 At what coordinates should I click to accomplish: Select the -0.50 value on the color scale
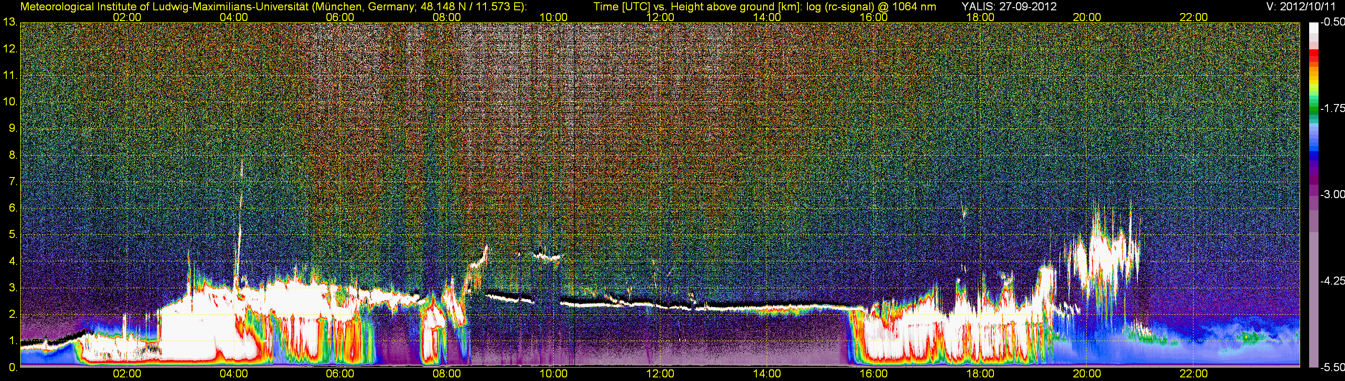point(1332,22)
